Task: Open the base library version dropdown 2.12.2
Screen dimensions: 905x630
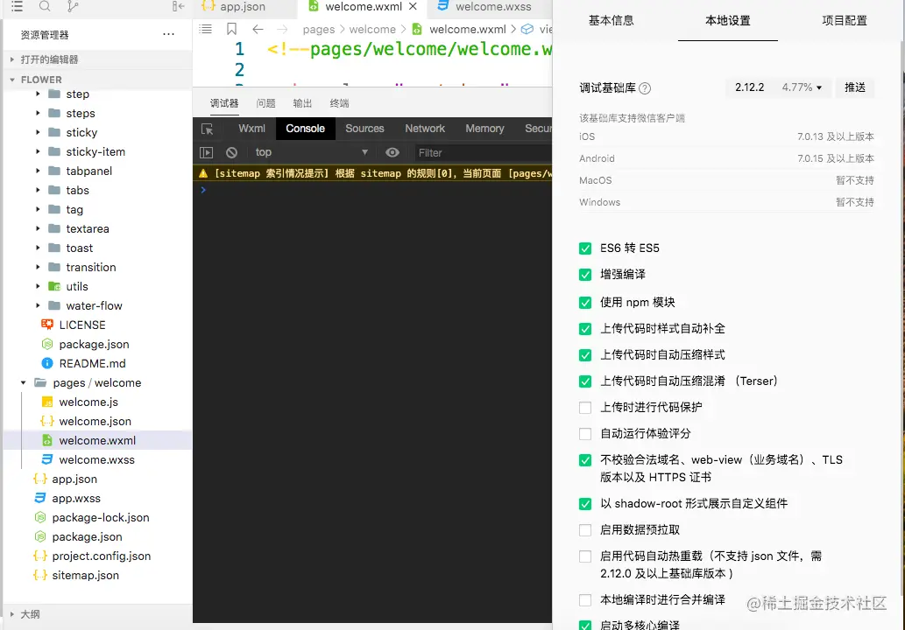Action: (777, 87)
